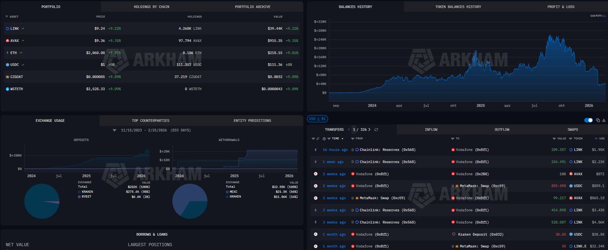Click the LINK token logo in portfolio

7,29
